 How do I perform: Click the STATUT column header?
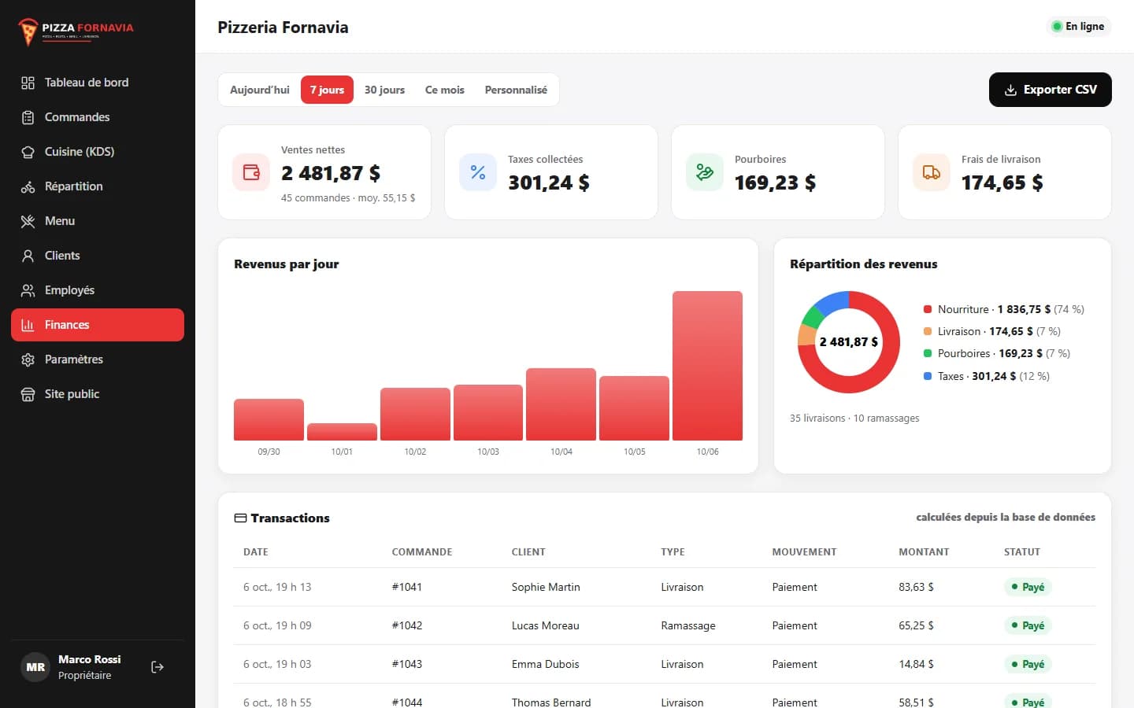(x=1022, y=552)
